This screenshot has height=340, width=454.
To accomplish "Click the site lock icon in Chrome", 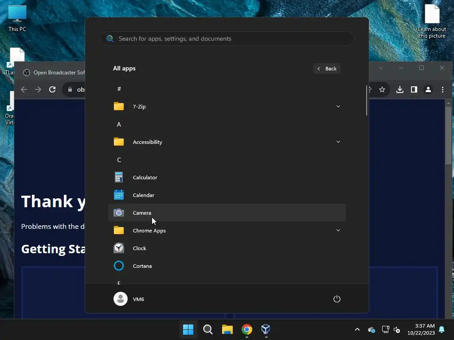I will click(70, 89).
